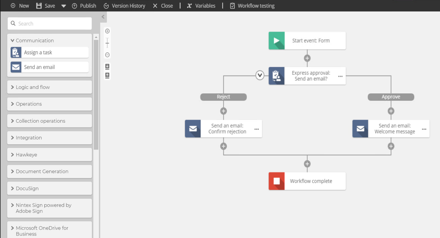440x238 pixels.
Task: Zoom out of the workflow canvas
Action: (x=107, y=54)
